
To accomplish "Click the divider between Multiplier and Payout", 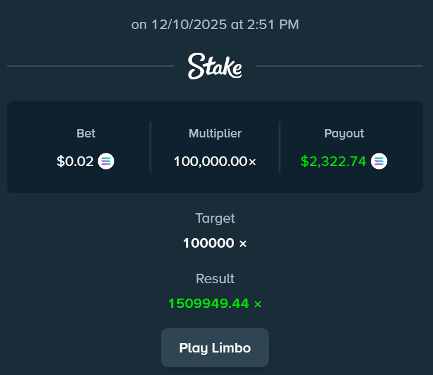I will [280, 147].
